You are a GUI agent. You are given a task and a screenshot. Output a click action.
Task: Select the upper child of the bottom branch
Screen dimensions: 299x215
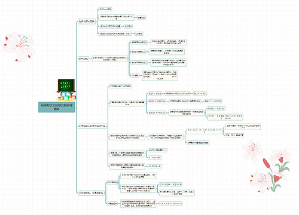[x=112, y=182]
